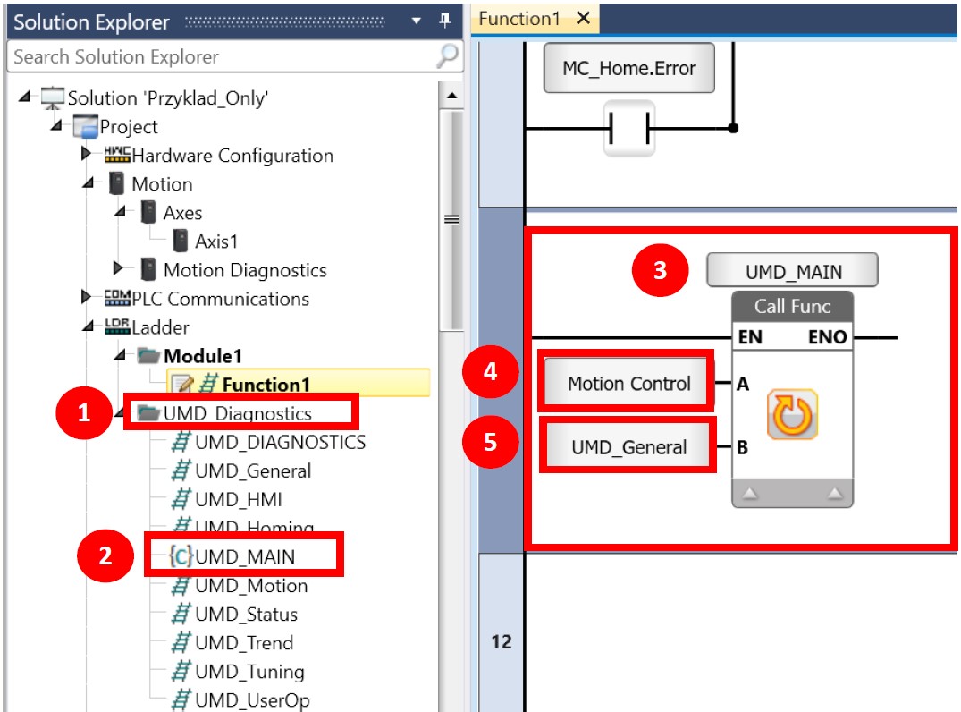The height and width of the screenshot is (712, 961).
Task: Expand the Hardware Configuration node
Action: (x=87, y=154)
